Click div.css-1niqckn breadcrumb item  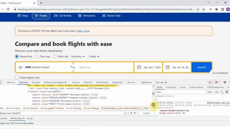click(x=13, y=108)
